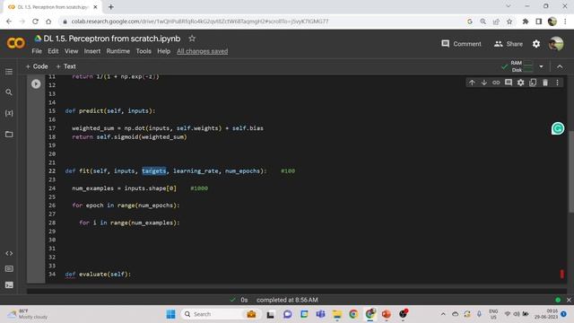The width and height of the screenshot is (574, 323).
Task: Open the variables {x} panel
Action: pyautogui.click(x=9, y=113)
